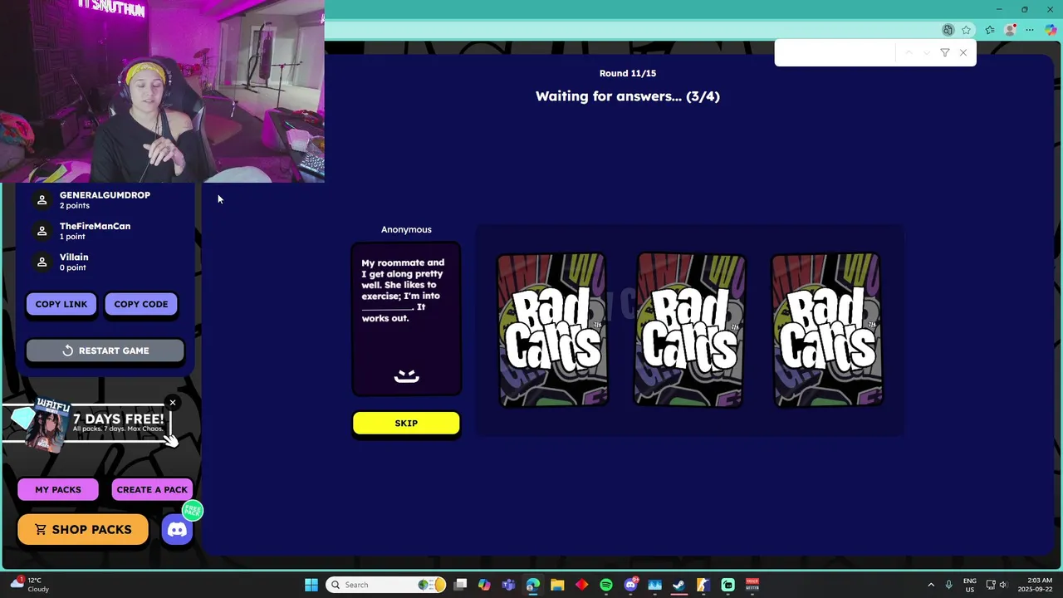
Task: Click the find-on-page text field
Action: pyautogui.click(x=836, y=53)
